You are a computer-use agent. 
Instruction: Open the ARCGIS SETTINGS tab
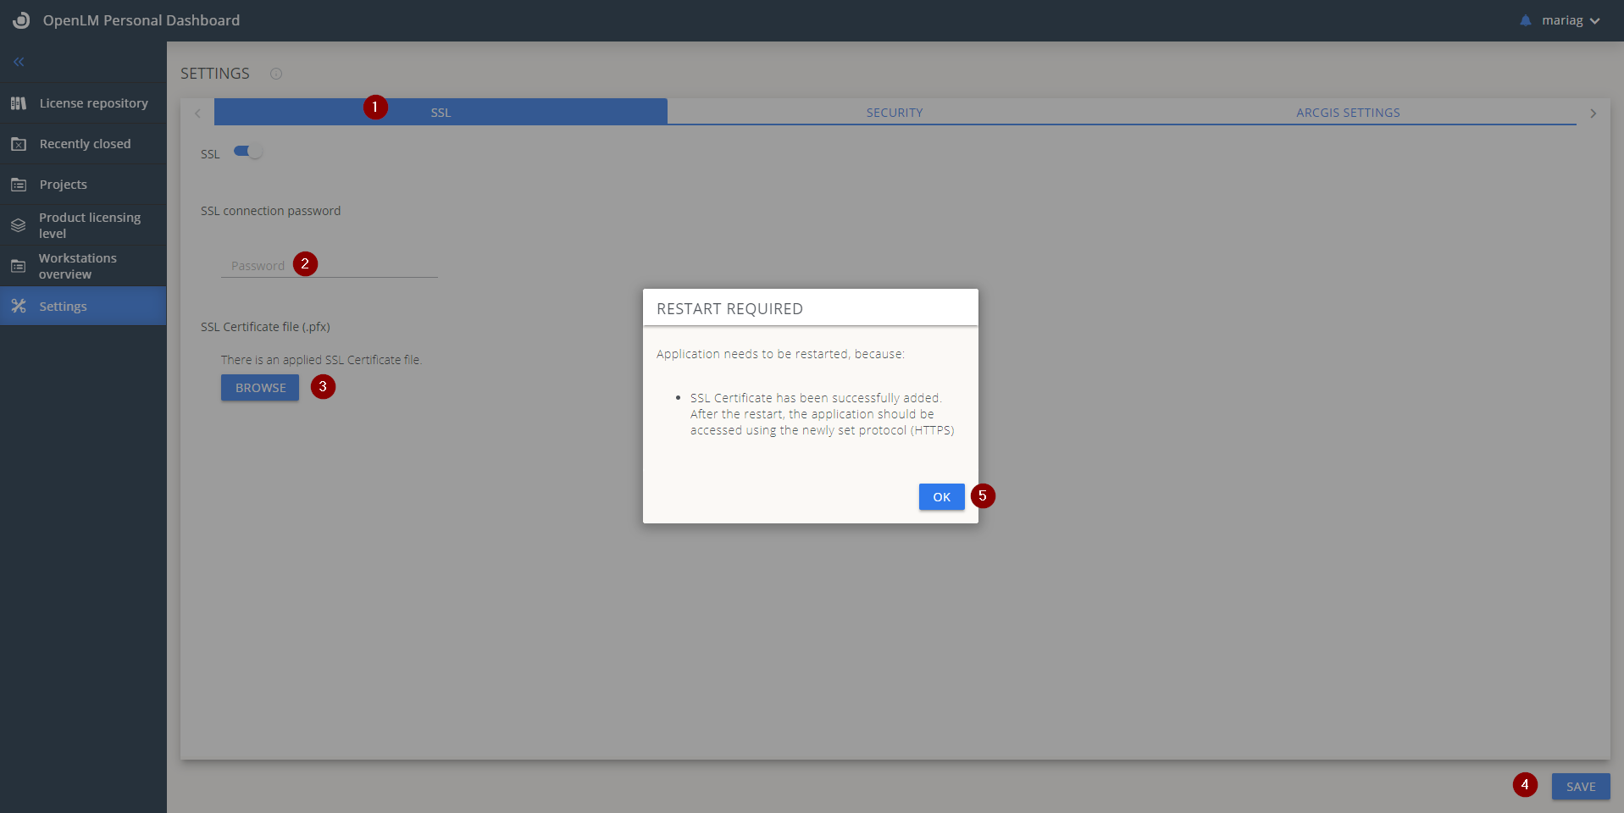(x=1347, y=111)
